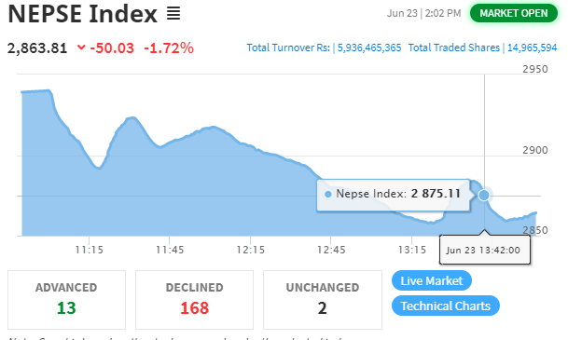Click the highlighted data point on the chart

pyautogui.click(x=484, y=195)
